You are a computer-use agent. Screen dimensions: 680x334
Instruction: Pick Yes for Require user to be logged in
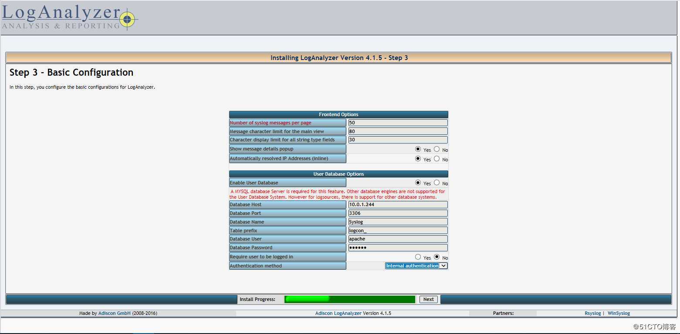point(418,257)
